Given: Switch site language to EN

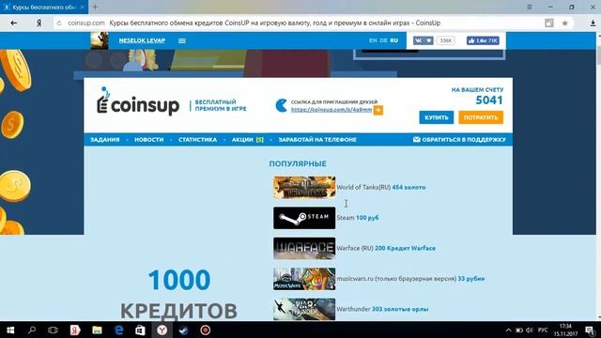Looking at the screenshot, I should pos(373,40).
